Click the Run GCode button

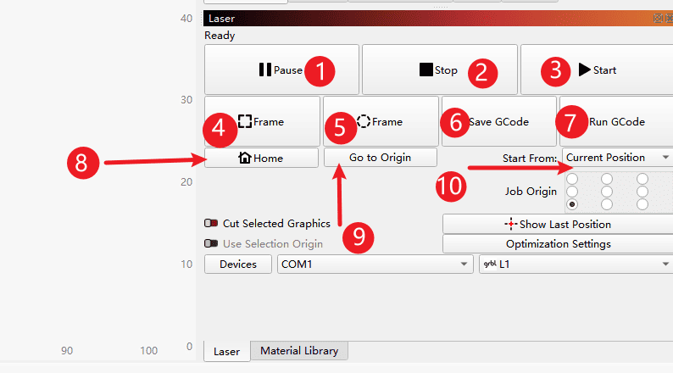615,121
